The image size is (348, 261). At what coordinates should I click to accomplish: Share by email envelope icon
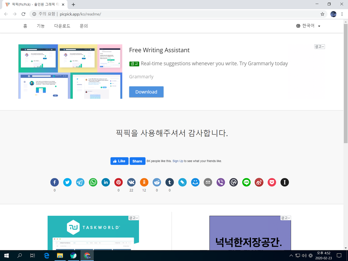pos(208,182)
